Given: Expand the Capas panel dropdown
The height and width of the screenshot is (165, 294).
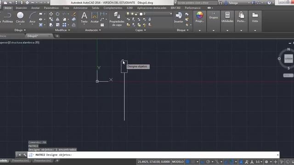Looking at the screenshot, I should (x=141, y=30).
